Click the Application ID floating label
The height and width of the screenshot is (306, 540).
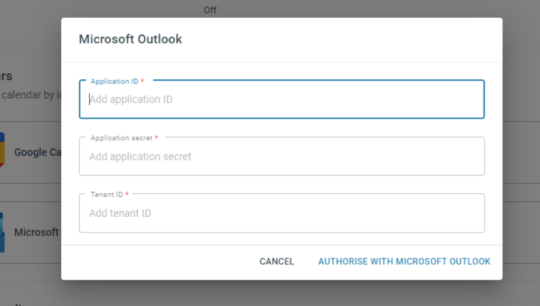pyautogui.click(x=114, y=82)
